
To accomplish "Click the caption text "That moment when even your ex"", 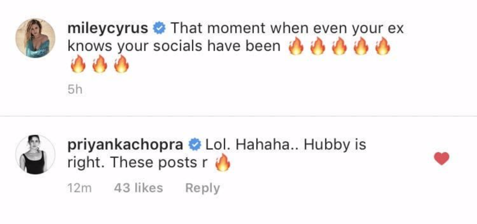I will (x=287, y=29).
